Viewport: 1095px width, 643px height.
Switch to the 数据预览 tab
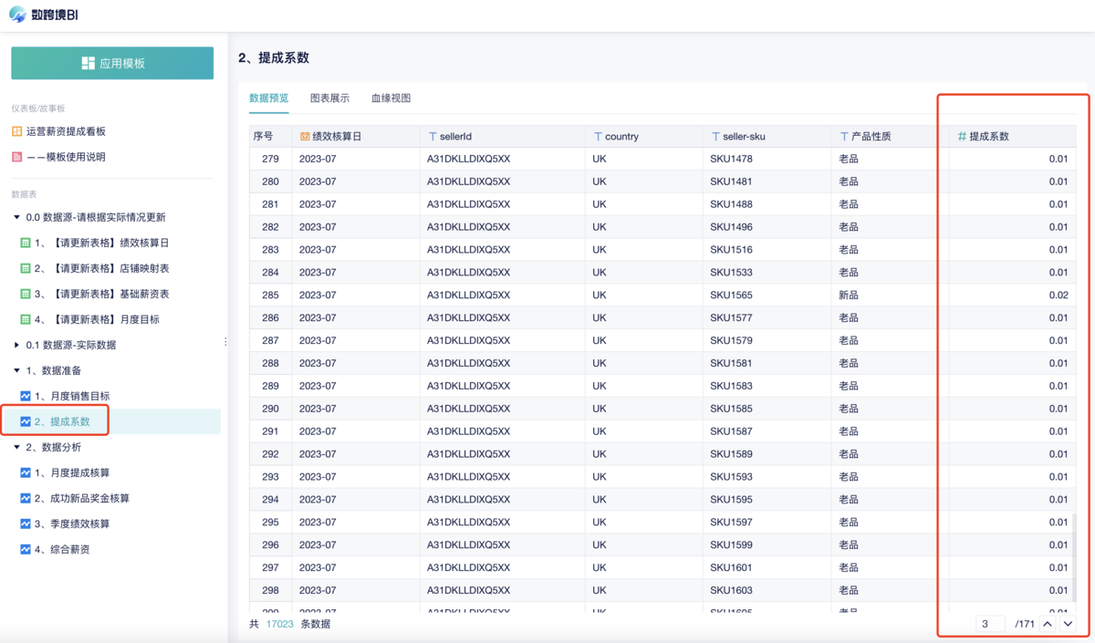coord(268,98)
